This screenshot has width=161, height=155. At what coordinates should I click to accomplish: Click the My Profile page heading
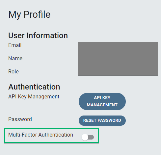pyautogui.click(x=29, y=14)
